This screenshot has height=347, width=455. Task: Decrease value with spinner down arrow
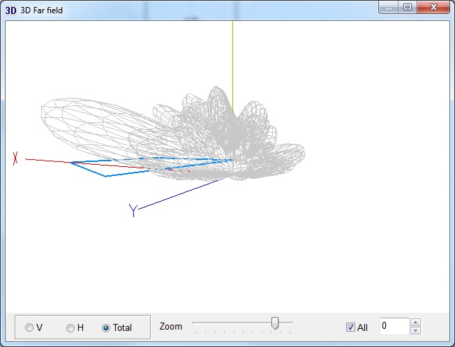[415, 330]
